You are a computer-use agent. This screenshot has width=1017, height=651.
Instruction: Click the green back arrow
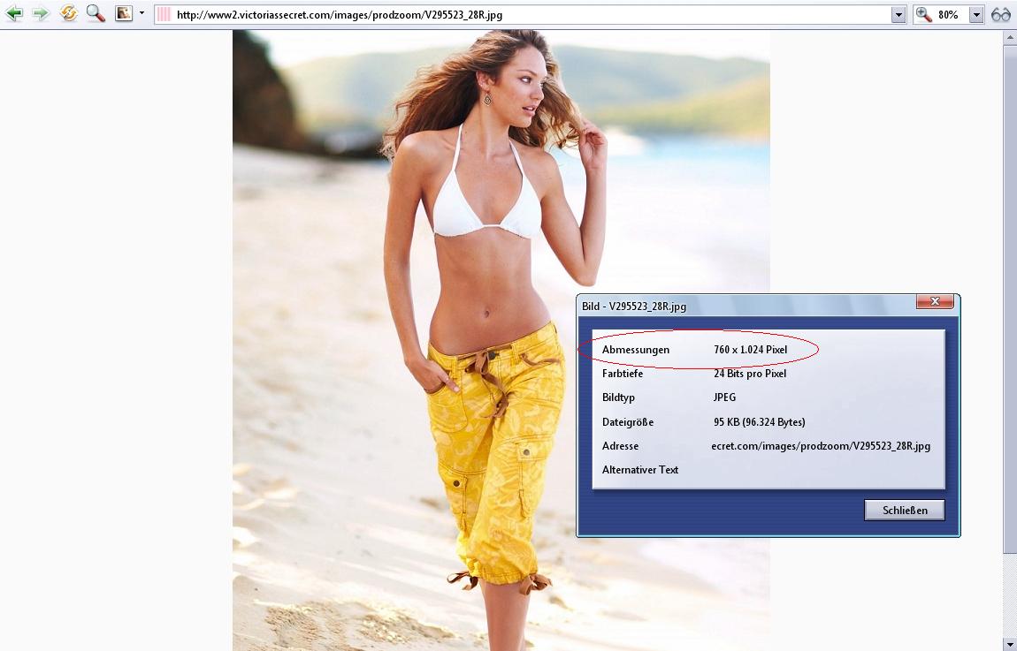pyautogui.click(x=14, y=14)
